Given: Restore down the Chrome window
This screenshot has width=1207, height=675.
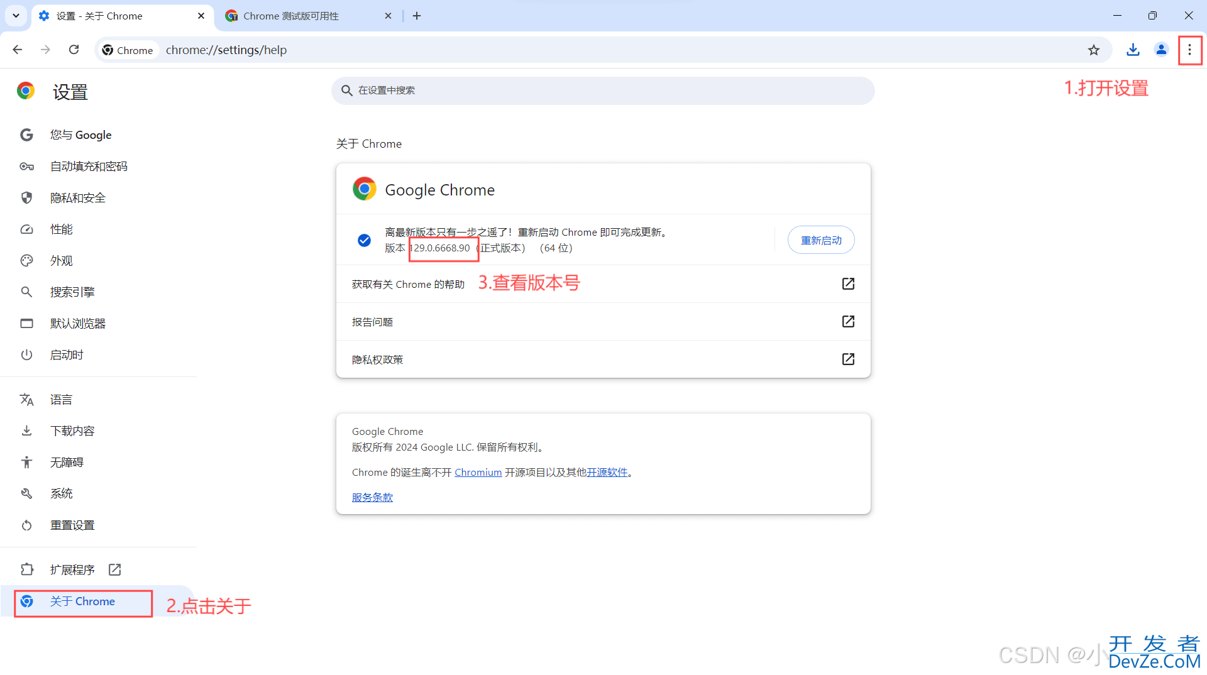Looking at the screenshot, I should [1152, 16].
